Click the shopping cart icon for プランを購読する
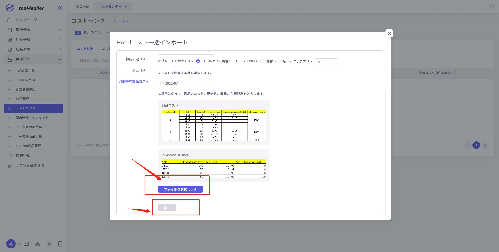The image size is (499, 252). 10,166
